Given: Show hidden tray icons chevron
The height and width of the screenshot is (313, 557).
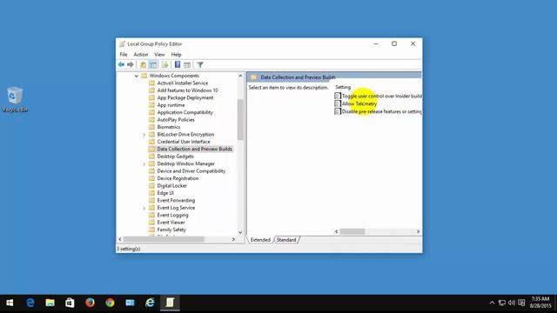Looking at the screenshot, I should tap(492, 303).
